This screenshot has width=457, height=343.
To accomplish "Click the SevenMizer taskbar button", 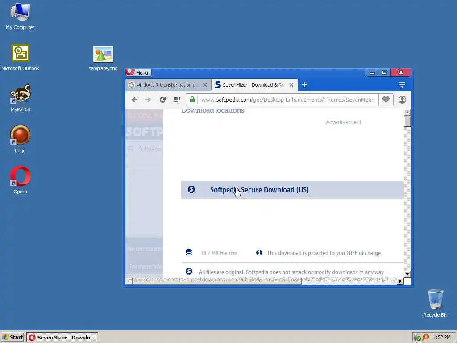I will [62, 338].
